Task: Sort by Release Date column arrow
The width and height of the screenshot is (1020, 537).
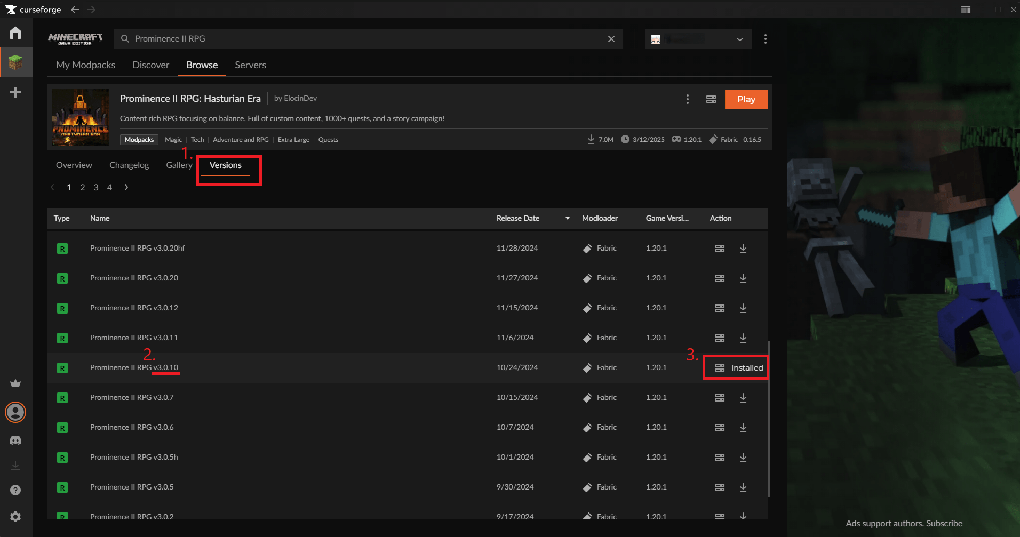Action: (567, 219)
